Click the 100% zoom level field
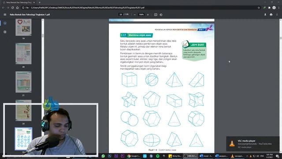The width and height of the screenshot is (282, 159). tap(141, 15)
